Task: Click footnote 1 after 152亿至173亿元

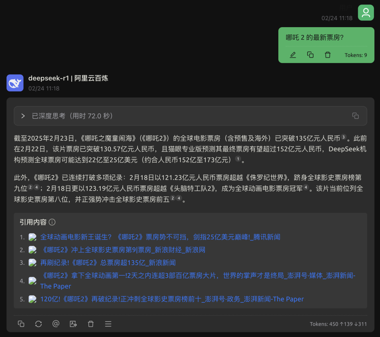Action: tap(238, 159)
